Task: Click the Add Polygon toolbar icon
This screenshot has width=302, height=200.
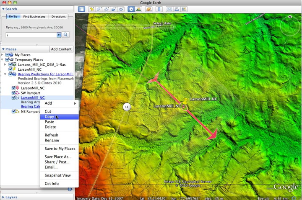Action: (x=99, y=9)
